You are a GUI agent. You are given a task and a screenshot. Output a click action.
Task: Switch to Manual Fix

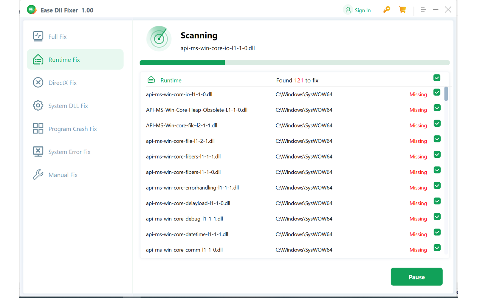(x=75, y=175)
